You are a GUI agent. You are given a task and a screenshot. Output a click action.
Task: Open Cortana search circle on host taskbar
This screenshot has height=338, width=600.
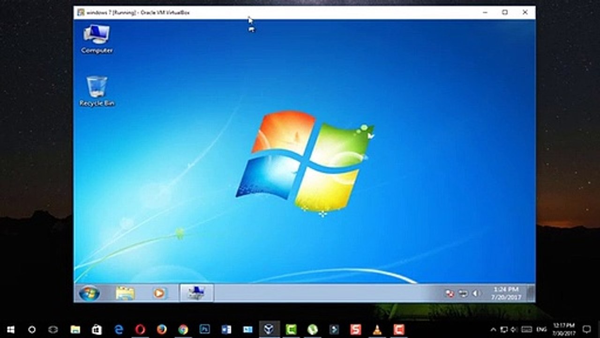point(32,330)
